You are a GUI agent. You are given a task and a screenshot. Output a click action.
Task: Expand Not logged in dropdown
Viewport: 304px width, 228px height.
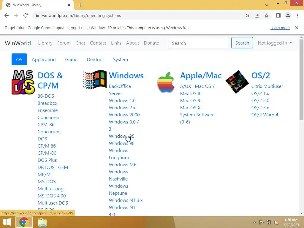[275, 43]
